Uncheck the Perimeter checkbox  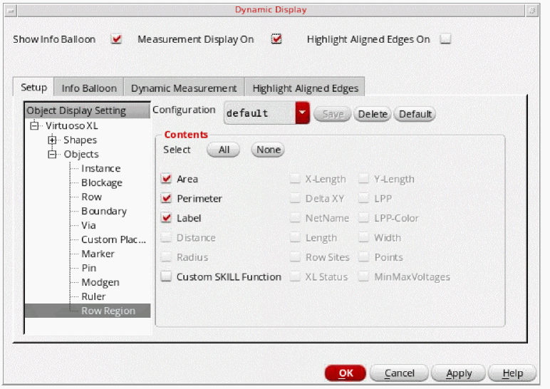point(167,199)
